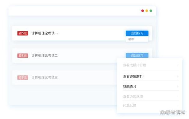Viewport: 189px width, 119px height.
Task: Select the 计算机理论考试三 title
Action: [45, 77]
